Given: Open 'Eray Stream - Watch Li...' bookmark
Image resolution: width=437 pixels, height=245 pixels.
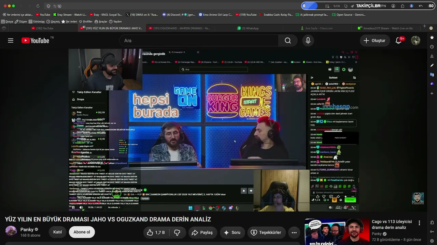Looking at the screenshot, I should (69, 15).
